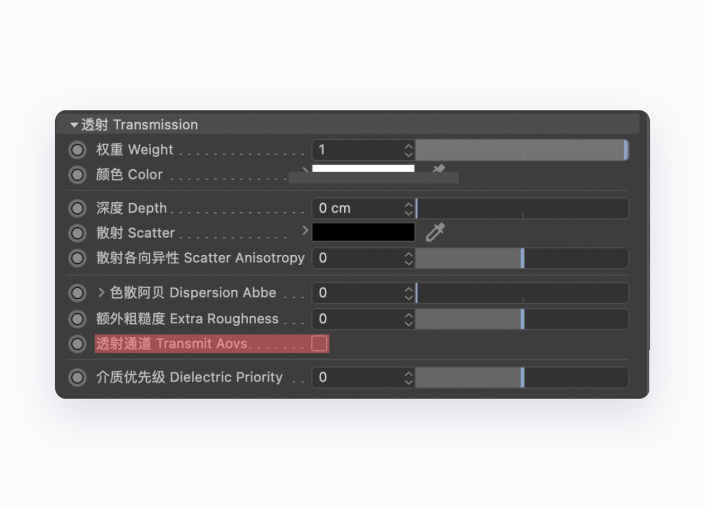Click the keyframe circle beside Weight

(x=77, y=150)
